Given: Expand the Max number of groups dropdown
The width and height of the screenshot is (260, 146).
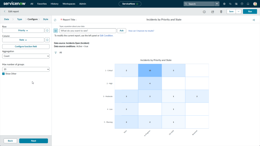Looking at the screenshot, I should [x=26, y=69].
